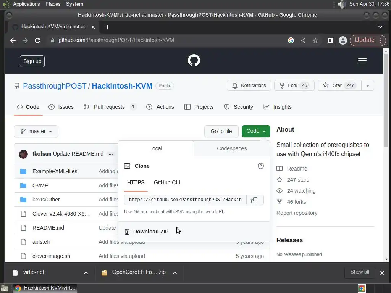The height and width of the screenshot is (293, 391).
Task: Open the Code repository tab
Action: coord(28,107)
